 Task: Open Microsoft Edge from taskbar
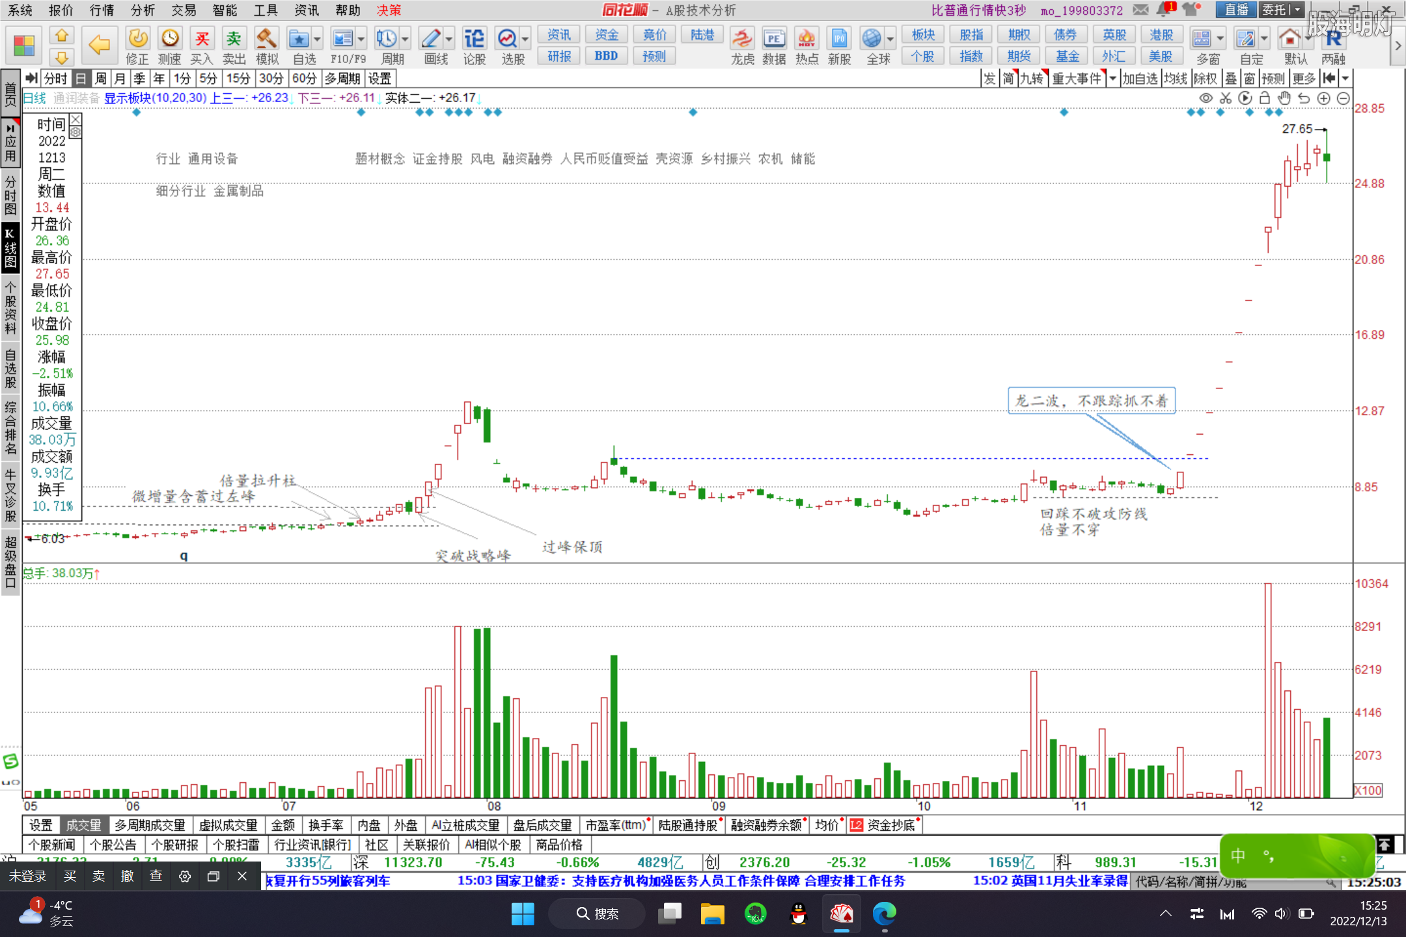coord(884,914)
